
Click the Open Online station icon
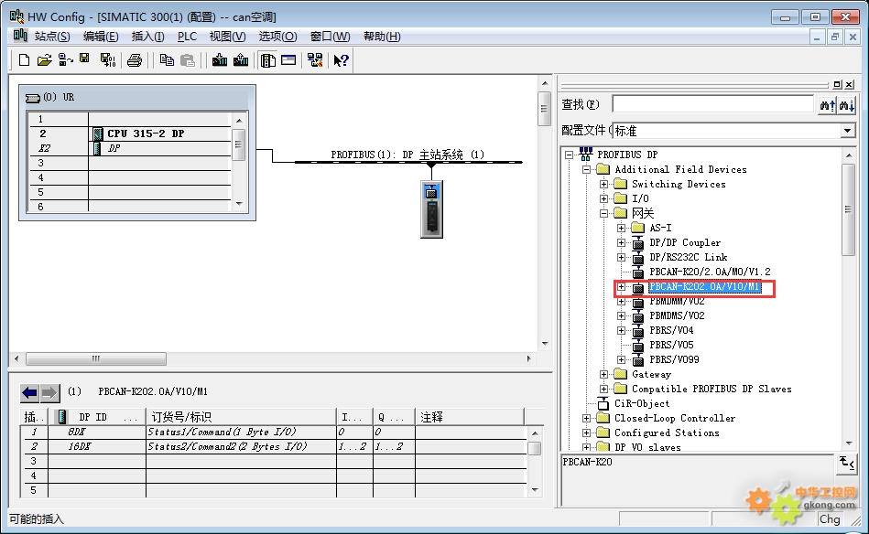pos(65,60)
